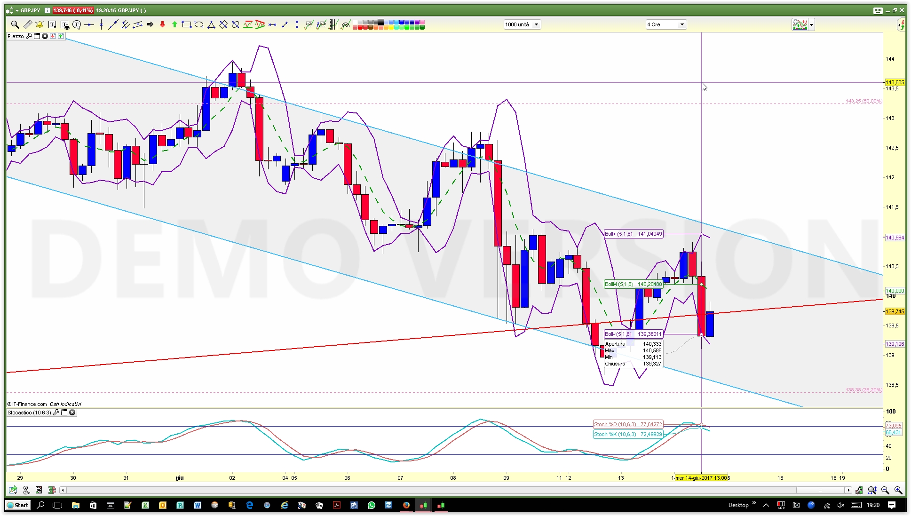Click the Start button on taskbar
Image resolution: width=911 pixels, height=516 pixels.
[x=17, y=505]
